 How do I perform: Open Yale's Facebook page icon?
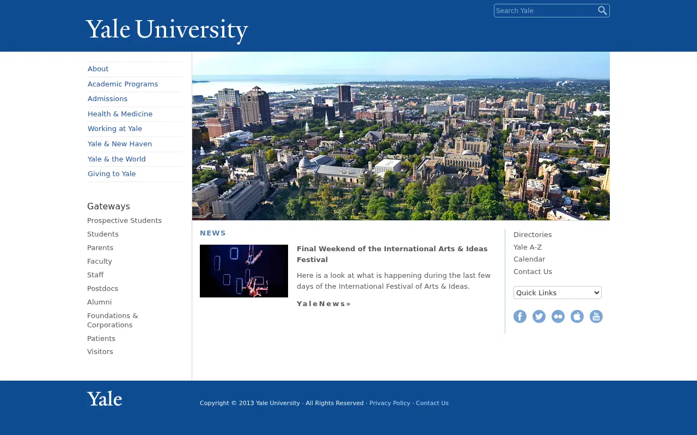click(x=520, y=316)
